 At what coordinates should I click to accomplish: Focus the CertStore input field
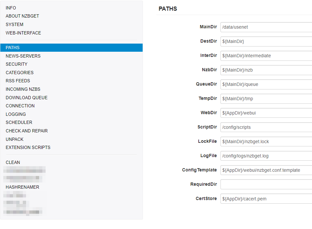(x=266, y=199)
